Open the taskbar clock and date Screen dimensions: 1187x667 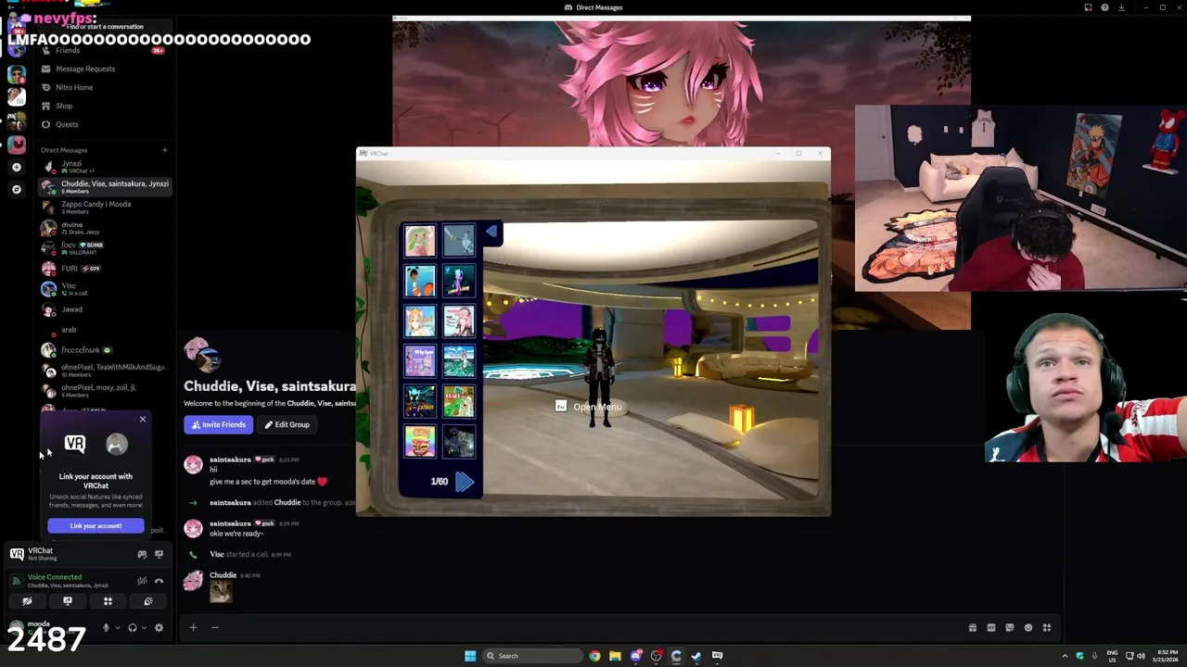click(x=1164, y=656)
